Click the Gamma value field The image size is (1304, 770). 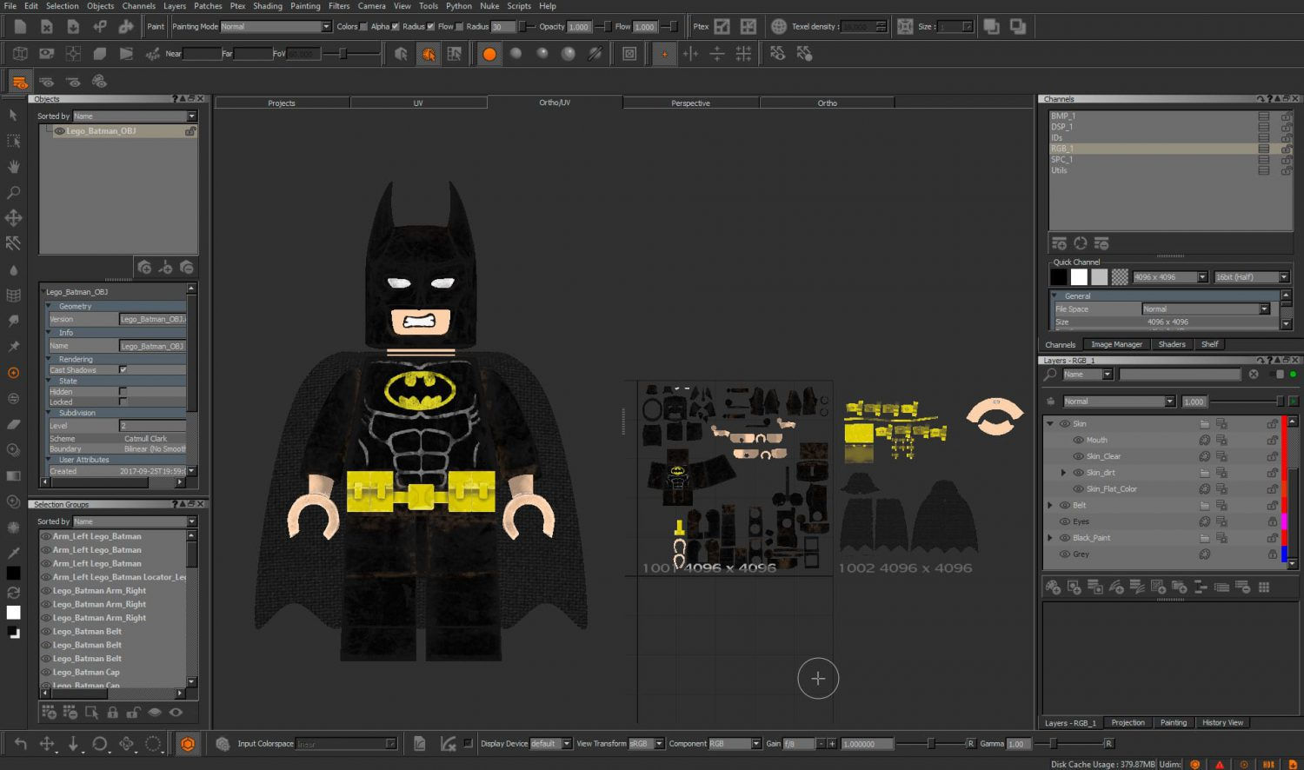click(x=1019, y=744)
